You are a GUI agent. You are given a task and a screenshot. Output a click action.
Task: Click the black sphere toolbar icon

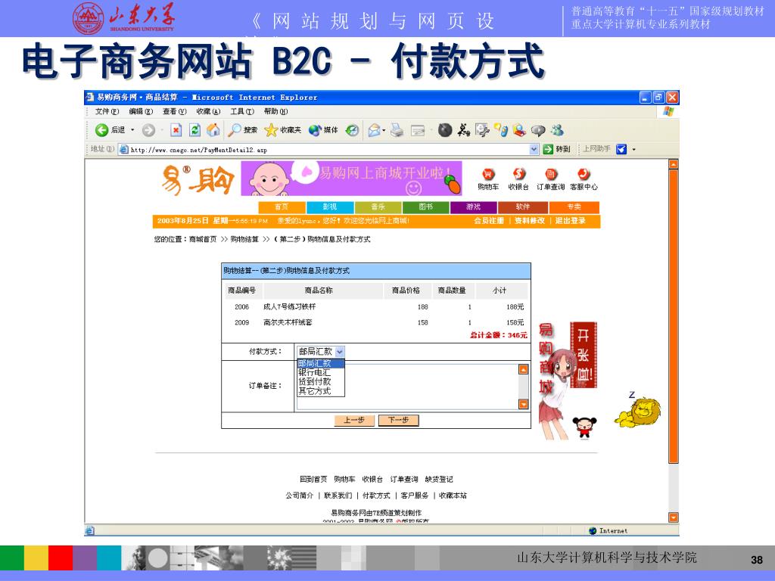point(445,130)
